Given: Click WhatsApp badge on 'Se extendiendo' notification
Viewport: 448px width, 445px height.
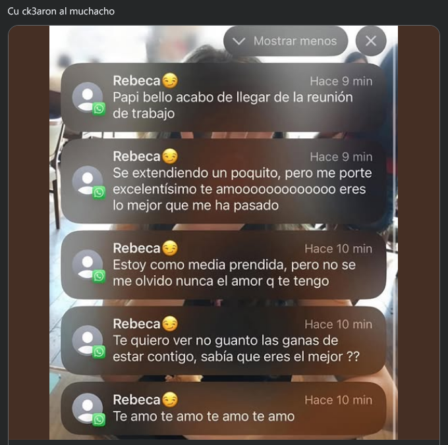Looking at the screenshot, I should click(99, 193).
